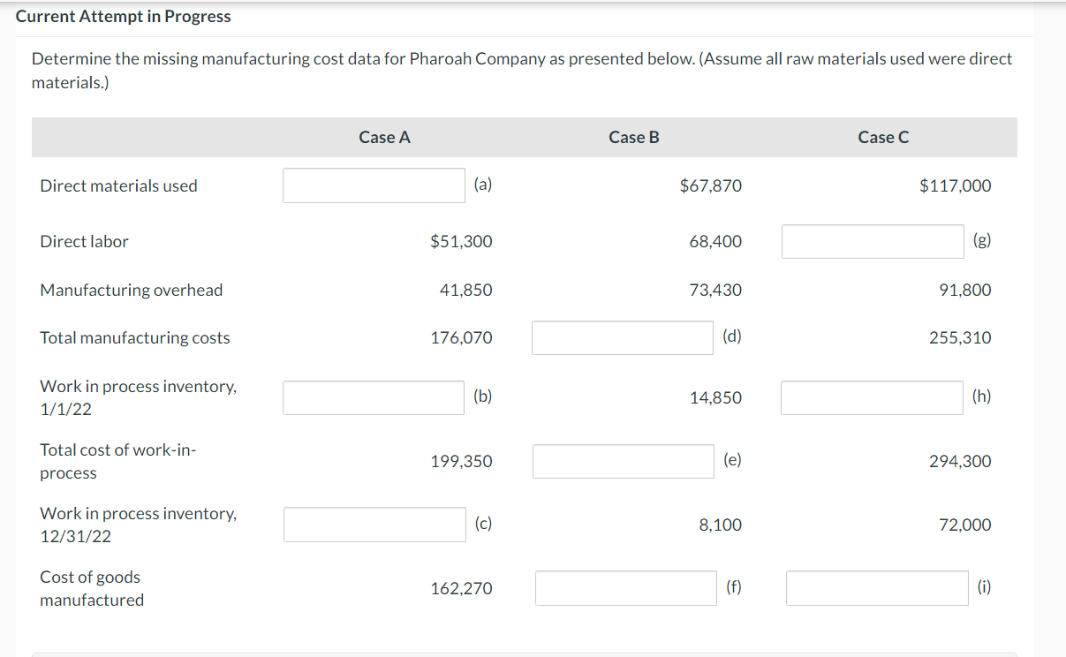
Task: Select the Case C column header
Action: coord(882,137)
